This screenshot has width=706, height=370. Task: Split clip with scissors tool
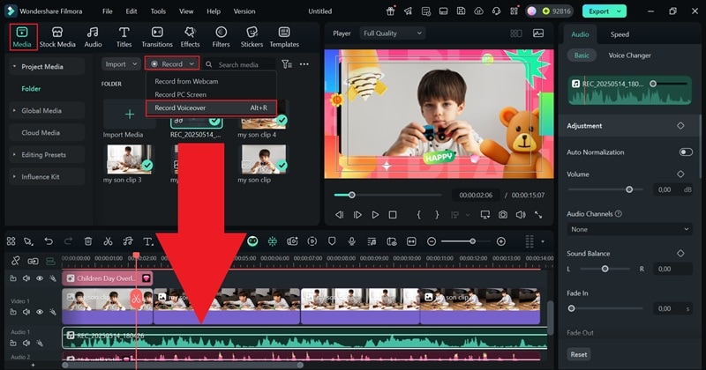coord(108,241)
